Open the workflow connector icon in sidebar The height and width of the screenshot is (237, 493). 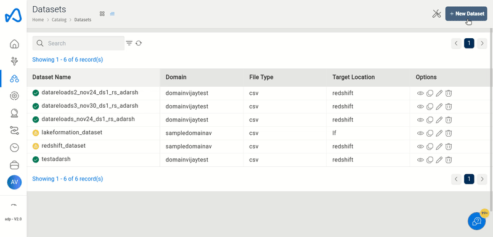[x=14, y=131]
